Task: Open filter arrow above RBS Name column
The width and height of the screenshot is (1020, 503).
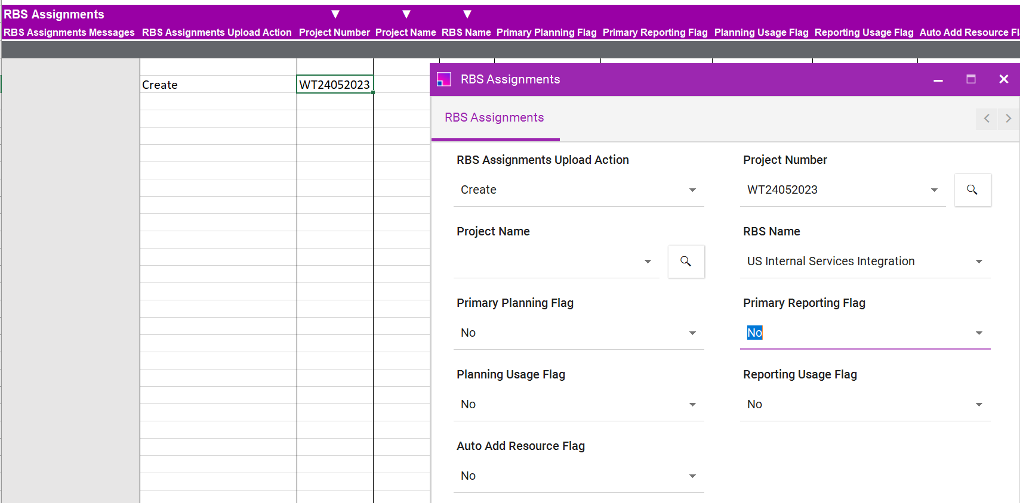Action: click(x=467, y=14)
